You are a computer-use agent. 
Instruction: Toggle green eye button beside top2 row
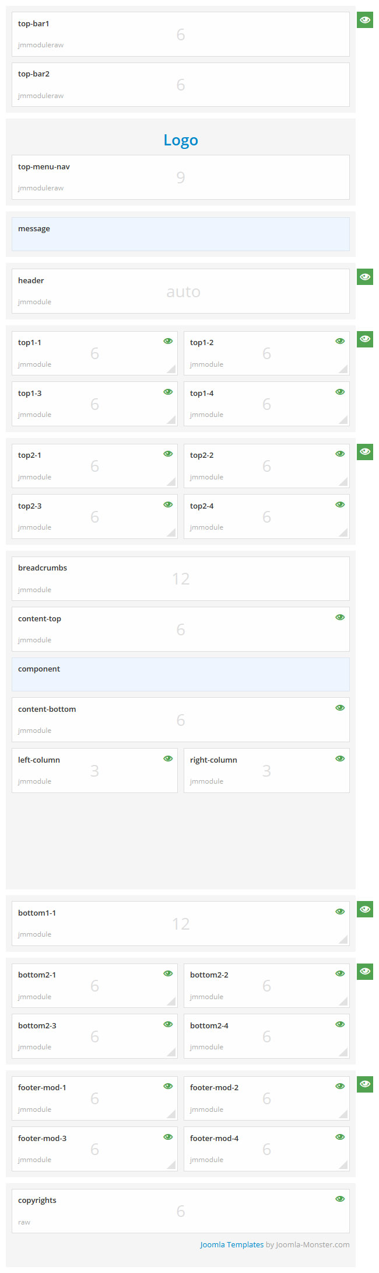pos(365,452)
